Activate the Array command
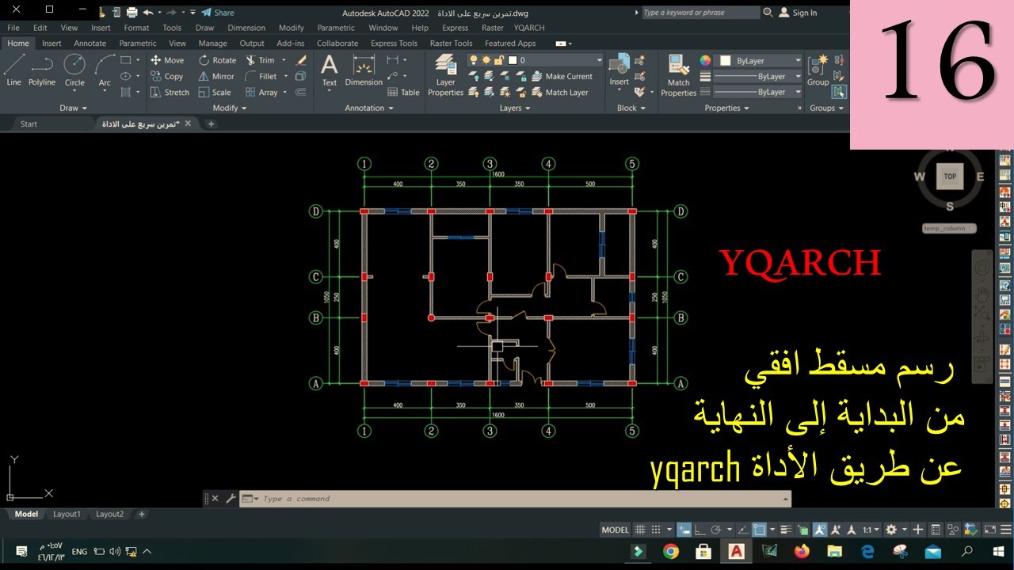1014x570 pixels. (x=261, y=93)
